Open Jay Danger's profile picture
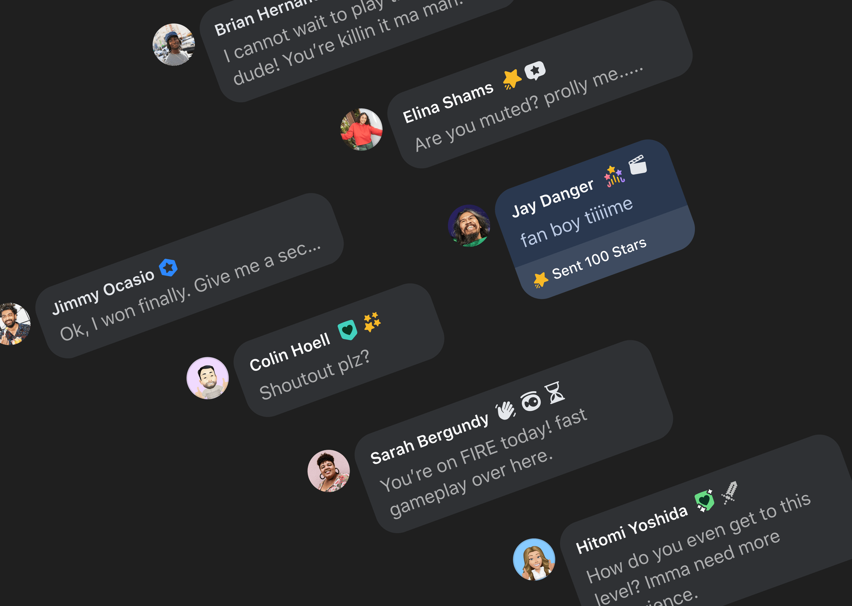This screenshot has height=606, width=852. pos(469,226)
